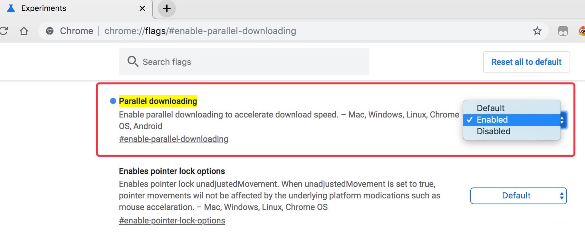Screen dimensions: 585x235
Task: Click the blue dot beside Parallel downloading
Action: (x=113, y=101)
